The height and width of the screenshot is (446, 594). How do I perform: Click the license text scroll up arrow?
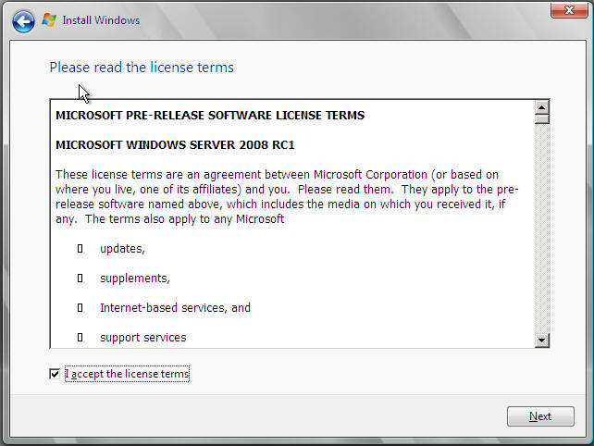pos(541,107)
